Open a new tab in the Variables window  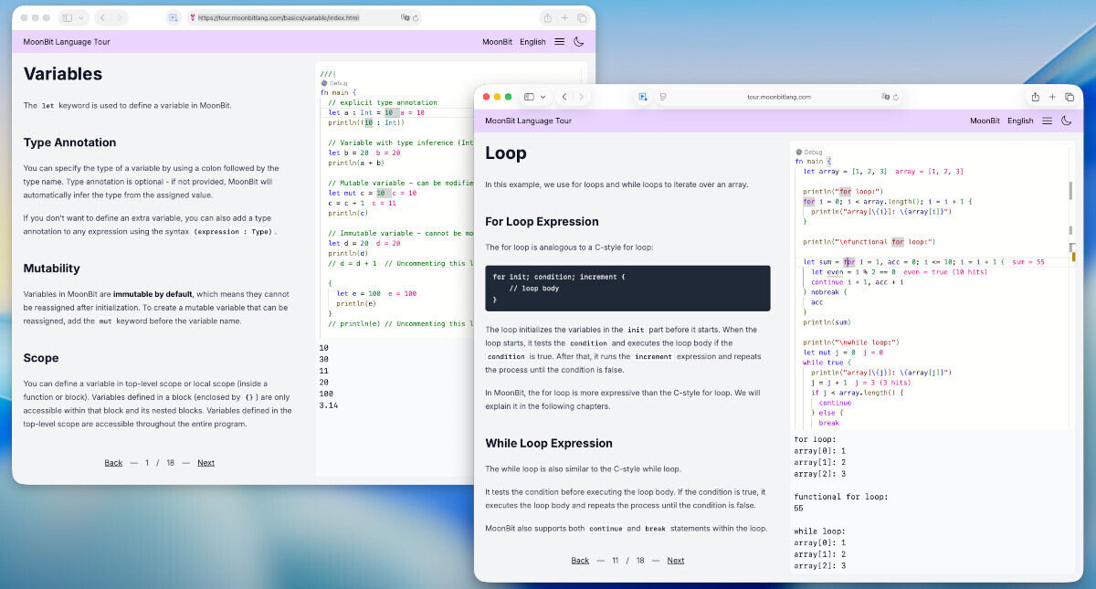tap(564, 17)
